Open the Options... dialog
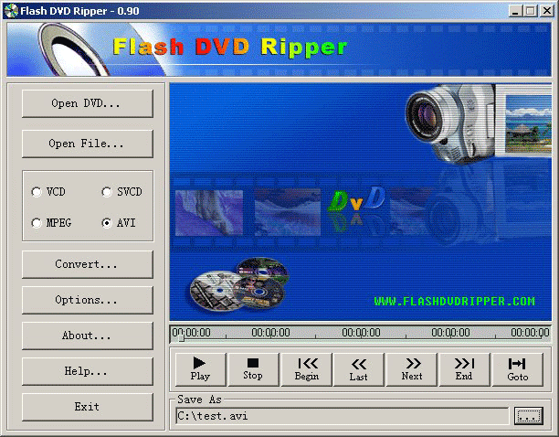Screen dimensions: 559x437 [87, 300]
